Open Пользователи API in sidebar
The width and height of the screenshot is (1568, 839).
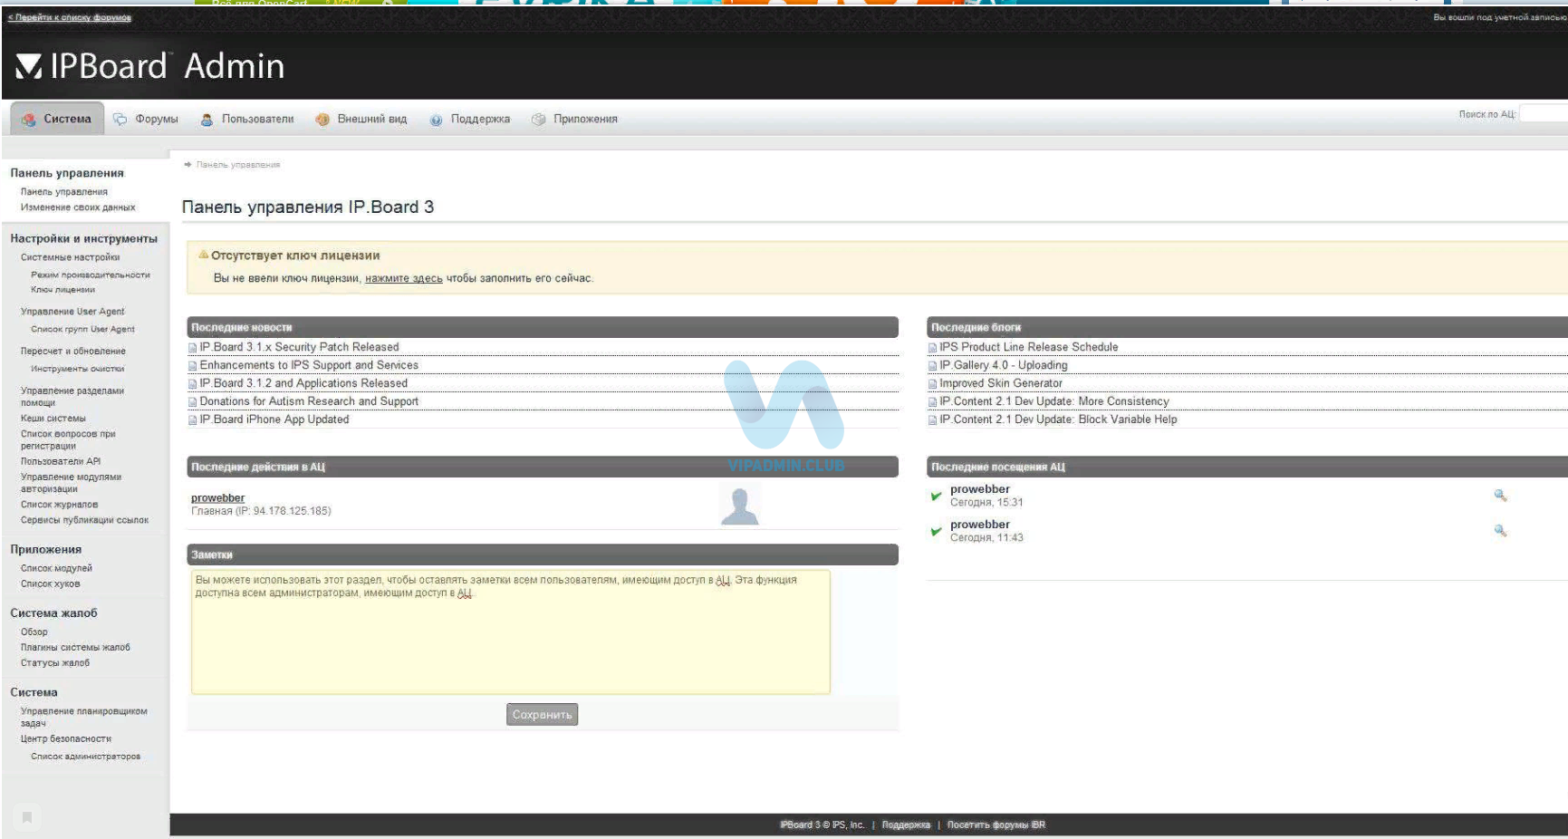tap(61, 461)
